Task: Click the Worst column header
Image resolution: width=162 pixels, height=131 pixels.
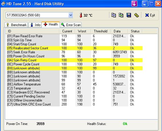Action: coord(83,31)
